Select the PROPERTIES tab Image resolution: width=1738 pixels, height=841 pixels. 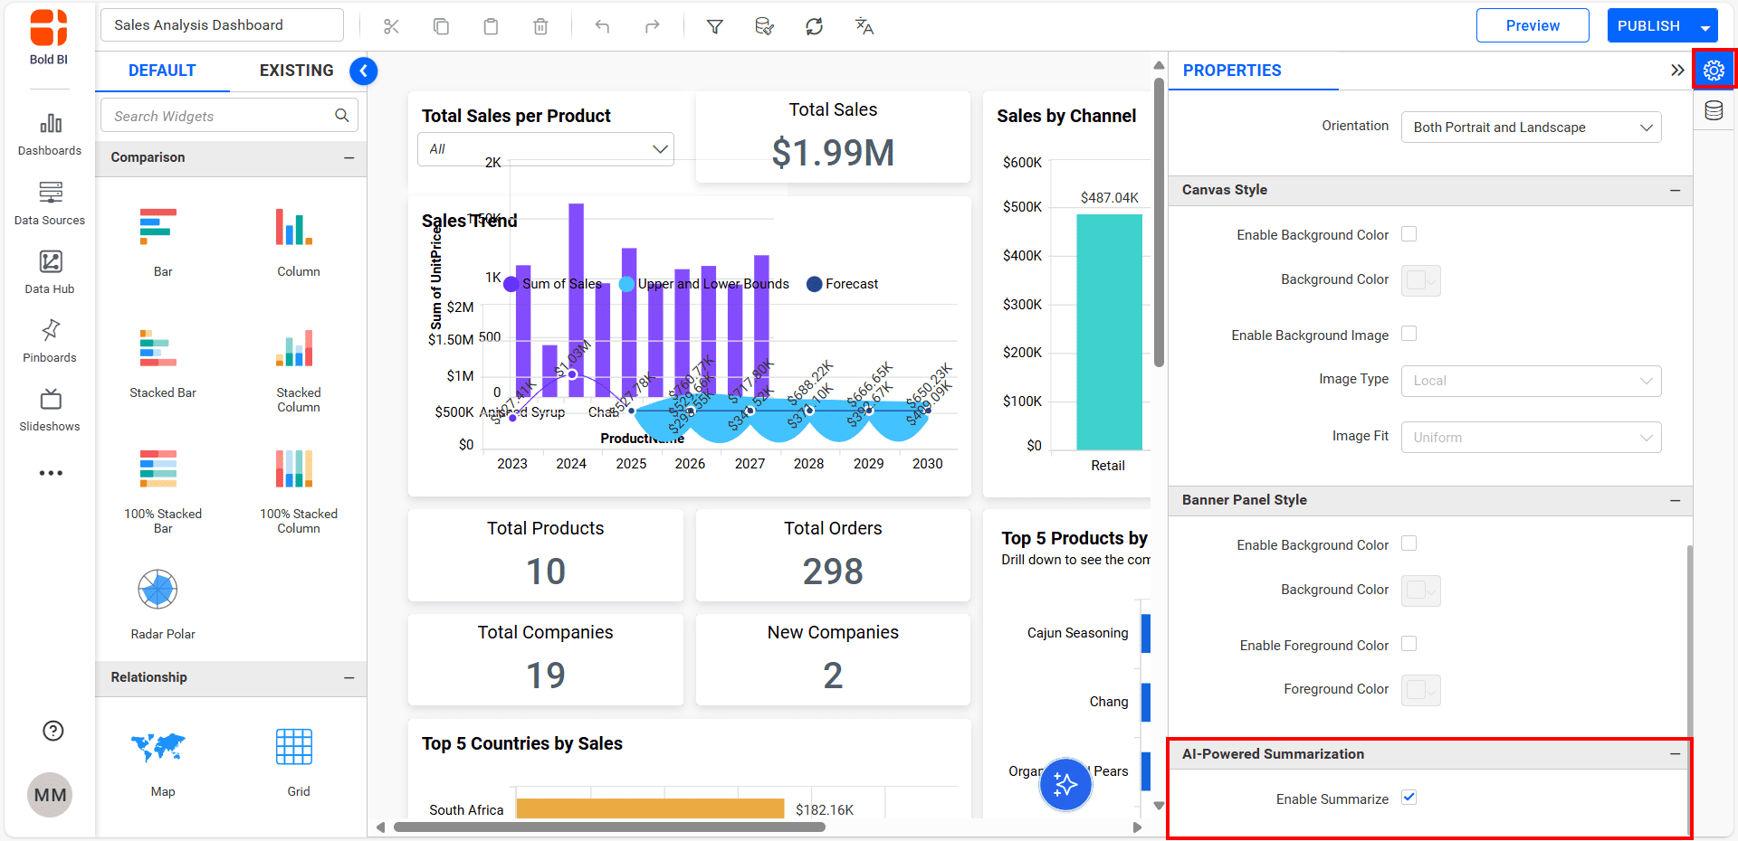(x=1231, y=70)
